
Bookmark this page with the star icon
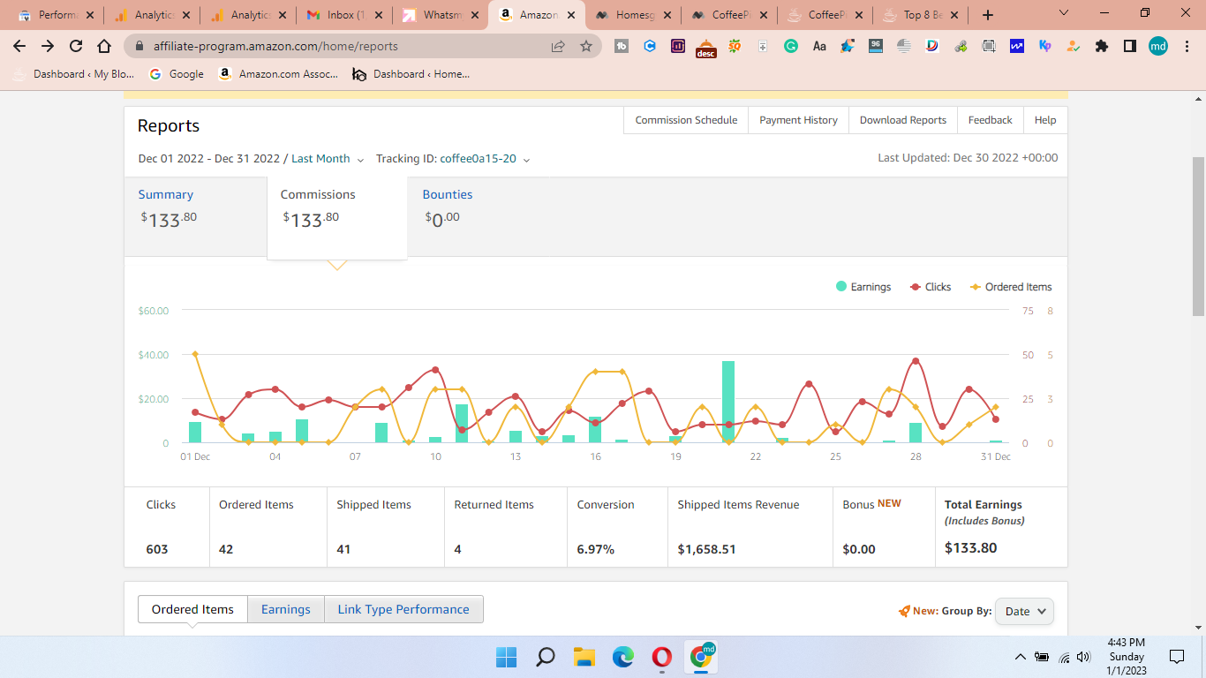tap(586, 46)
